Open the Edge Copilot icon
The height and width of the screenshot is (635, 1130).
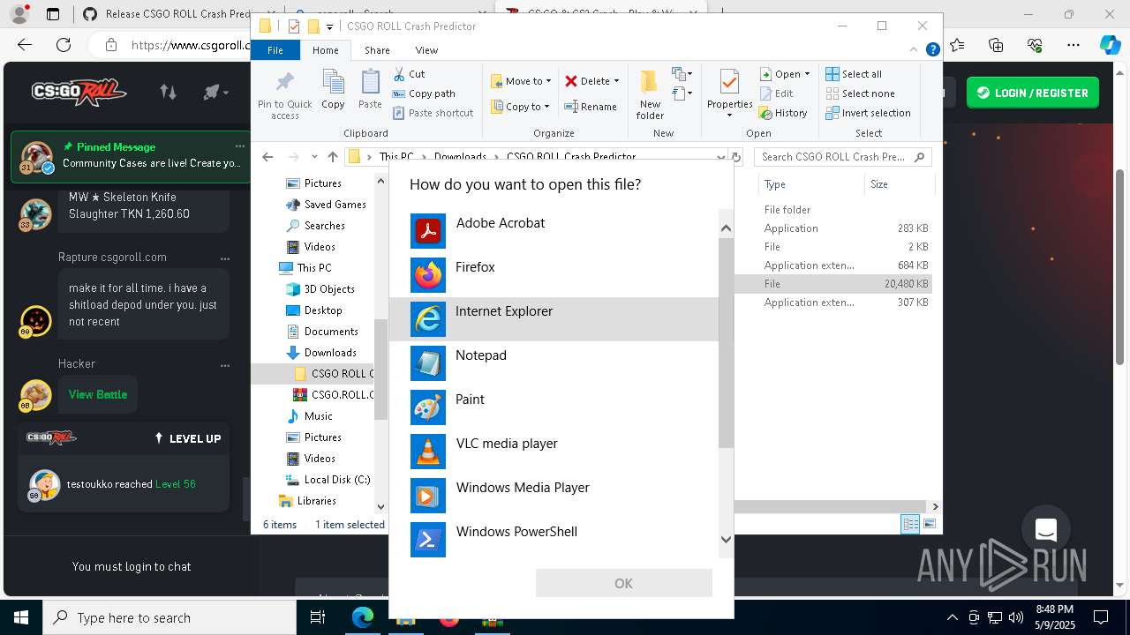(x=1110, y=45)
